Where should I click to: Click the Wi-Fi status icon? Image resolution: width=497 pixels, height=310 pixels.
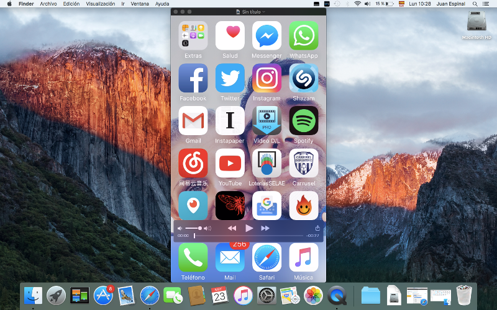coord(358,4)
